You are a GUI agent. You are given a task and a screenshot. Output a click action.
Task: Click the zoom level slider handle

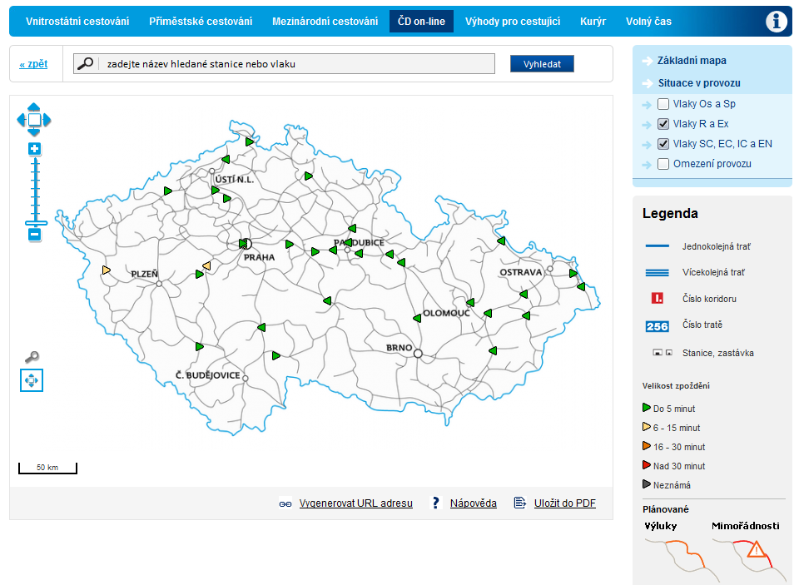pos(36,223)
